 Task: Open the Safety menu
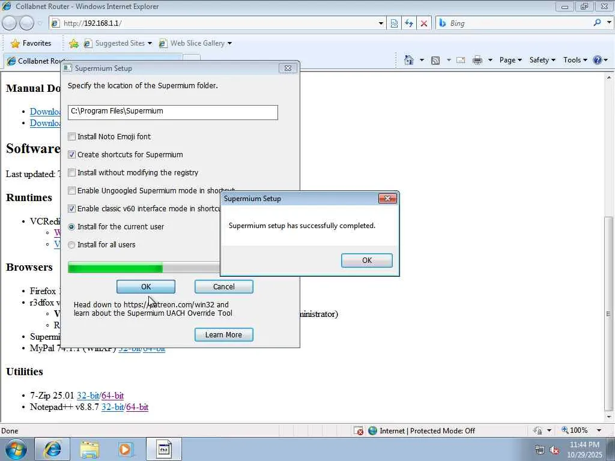point(542,60)
